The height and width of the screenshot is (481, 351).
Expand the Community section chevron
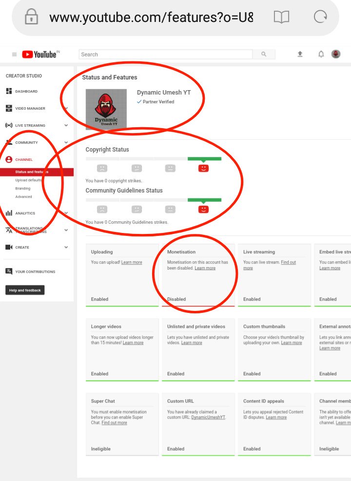[x=66, y=142]
